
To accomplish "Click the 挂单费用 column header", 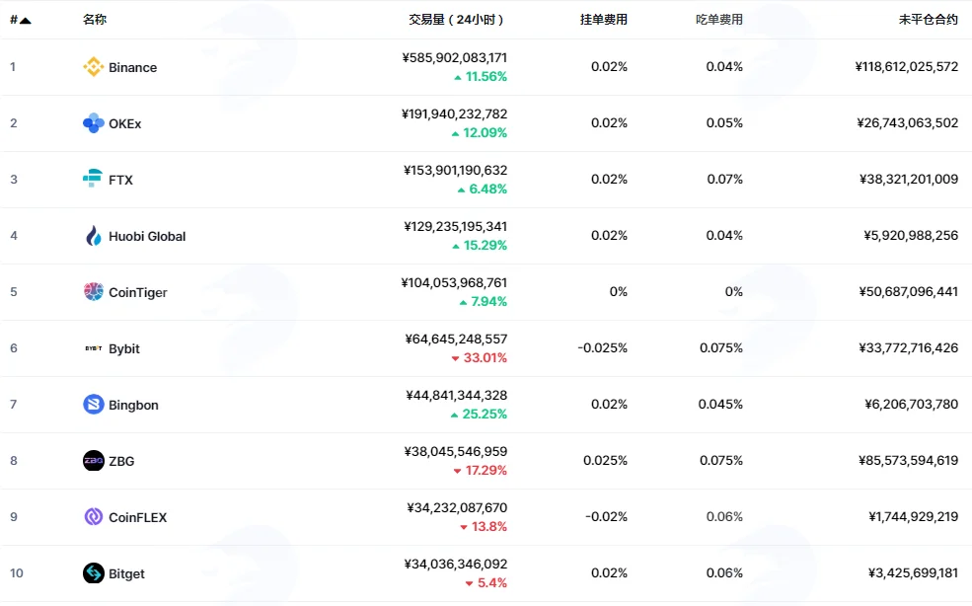I will [x=604, y=20].
